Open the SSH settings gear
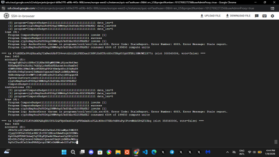The height and width of the screenshot is (157, 279). 272,16
